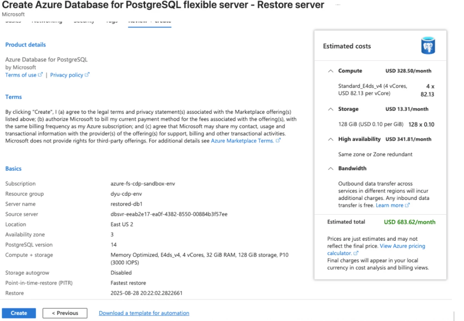Select PITR value Fastest restore
Image resolution: width=464 pixels, height=321 pixels.
pos(128,283)
